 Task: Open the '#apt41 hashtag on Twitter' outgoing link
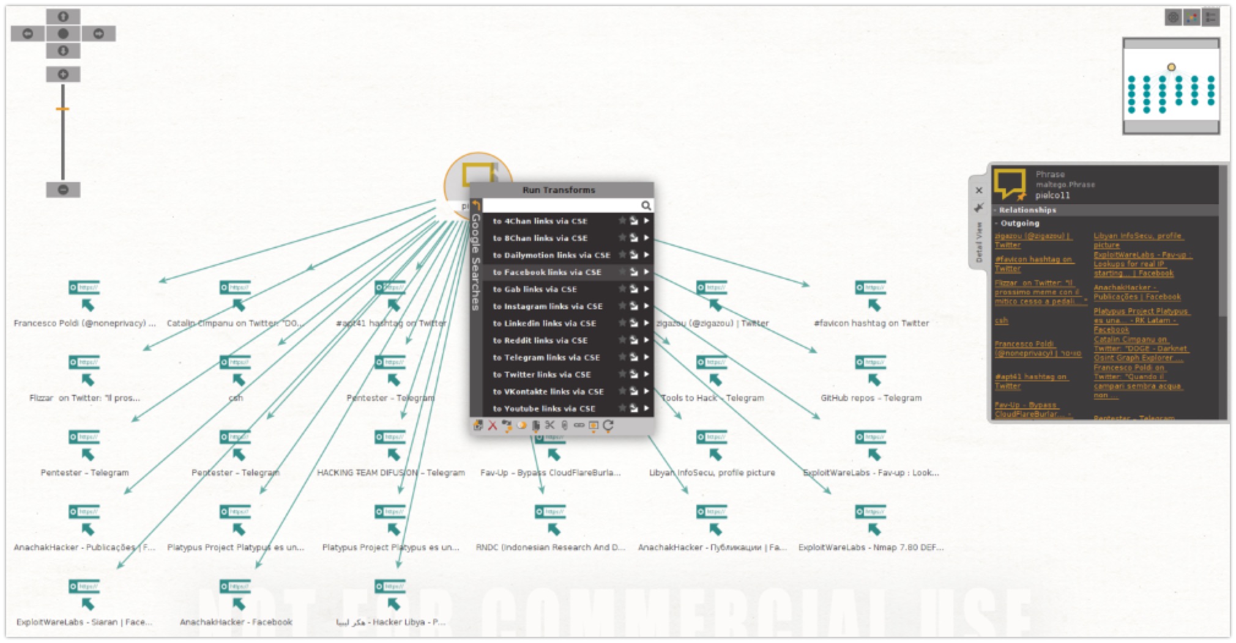point(1032,381)
